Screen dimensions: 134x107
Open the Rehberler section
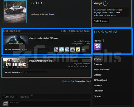pyautogui.click(x=98, y=91)
